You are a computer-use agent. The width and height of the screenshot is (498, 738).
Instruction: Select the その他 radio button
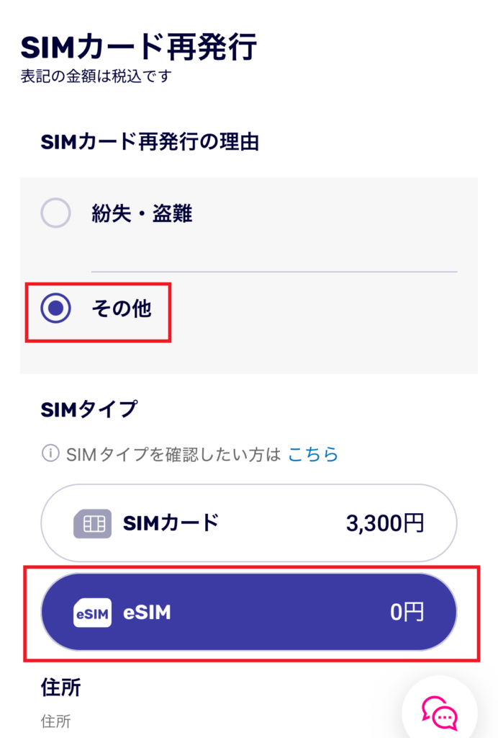click(56, 308)
